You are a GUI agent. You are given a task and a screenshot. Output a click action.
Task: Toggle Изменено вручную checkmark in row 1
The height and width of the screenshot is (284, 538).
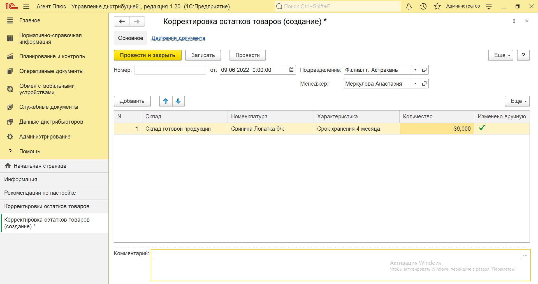(482, 128)
